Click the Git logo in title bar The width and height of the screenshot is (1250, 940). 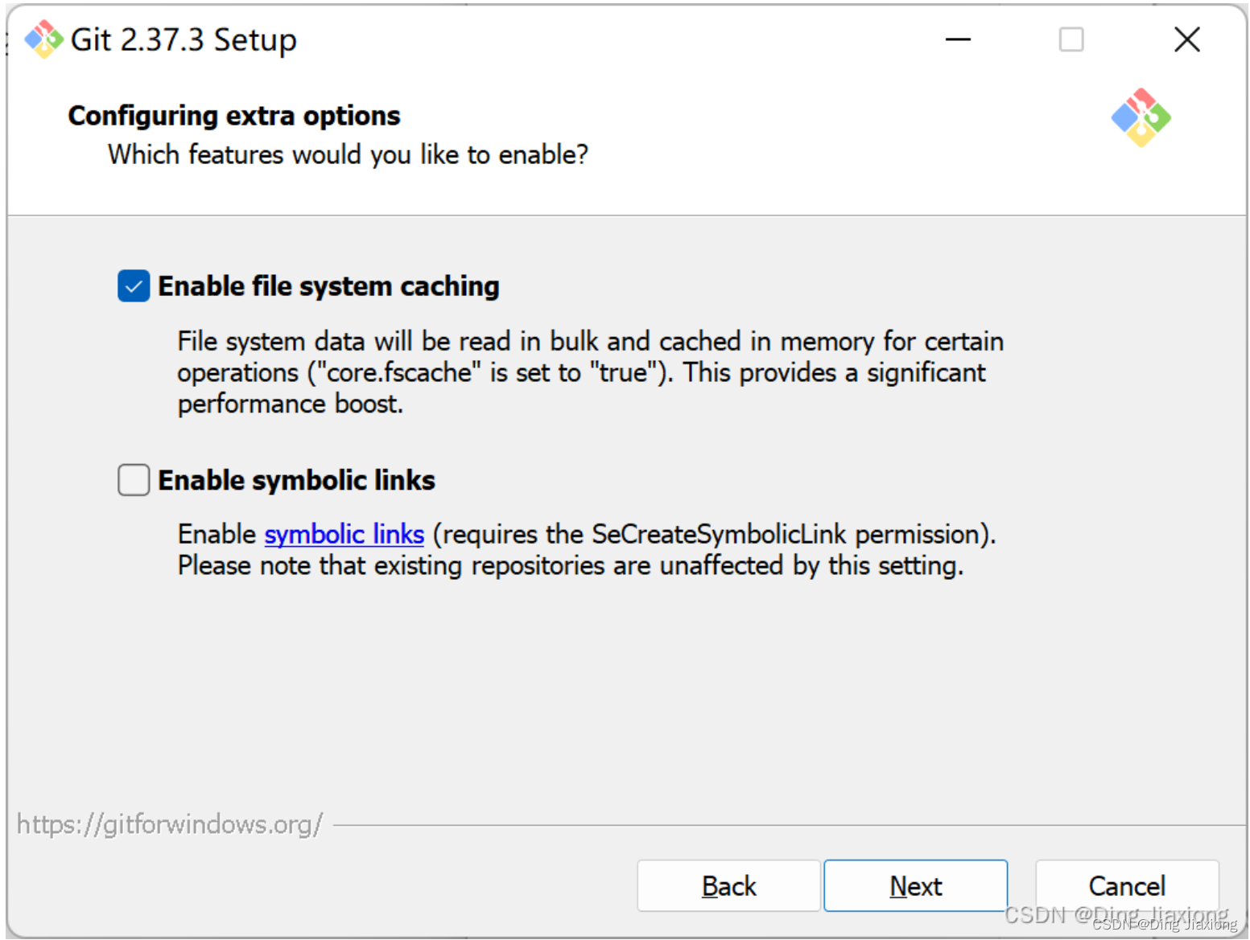(x=43, y=39)
